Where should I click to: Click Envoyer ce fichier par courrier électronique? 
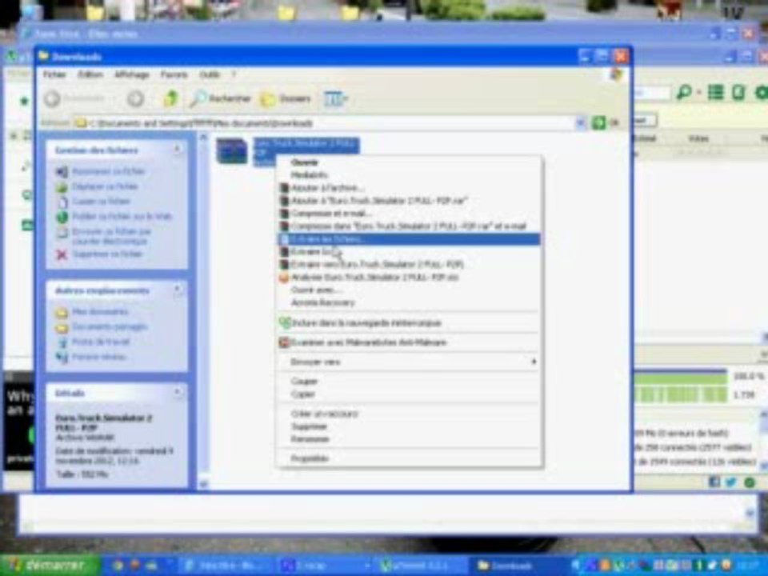pos(112,236)
